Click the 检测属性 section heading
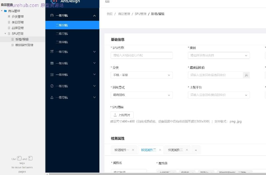This screenshot has height=175, width=266. pos(118,138)
